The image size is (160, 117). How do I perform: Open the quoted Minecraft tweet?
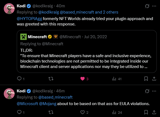pos(87,51)
